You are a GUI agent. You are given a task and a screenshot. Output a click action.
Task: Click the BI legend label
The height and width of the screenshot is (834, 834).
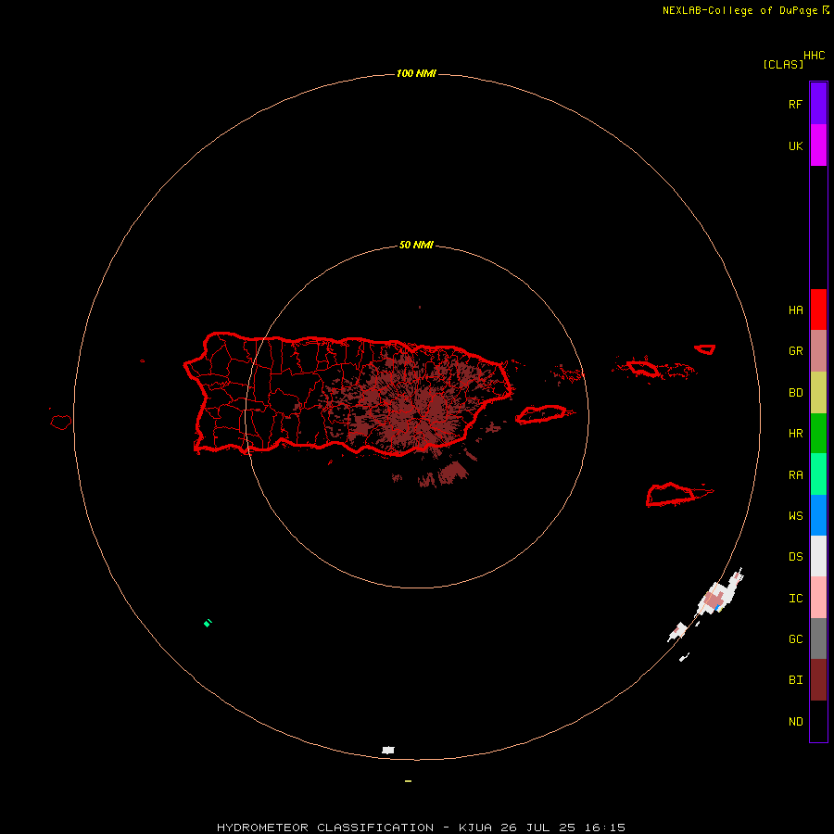(x=795, y=680)
